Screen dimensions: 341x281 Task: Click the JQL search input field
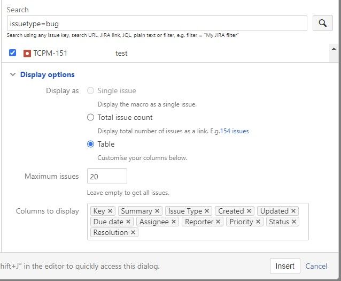pyautogui.click(x=157, y=23)
